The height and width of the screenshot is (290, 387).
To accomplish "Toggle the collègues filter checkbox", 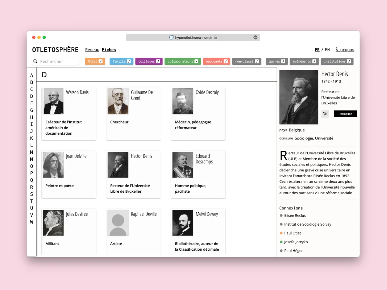I will point(158,61).
